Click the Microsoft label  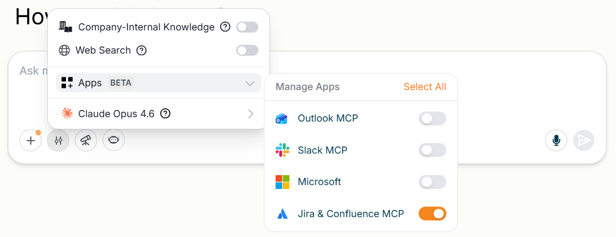(x=319, y=182)
